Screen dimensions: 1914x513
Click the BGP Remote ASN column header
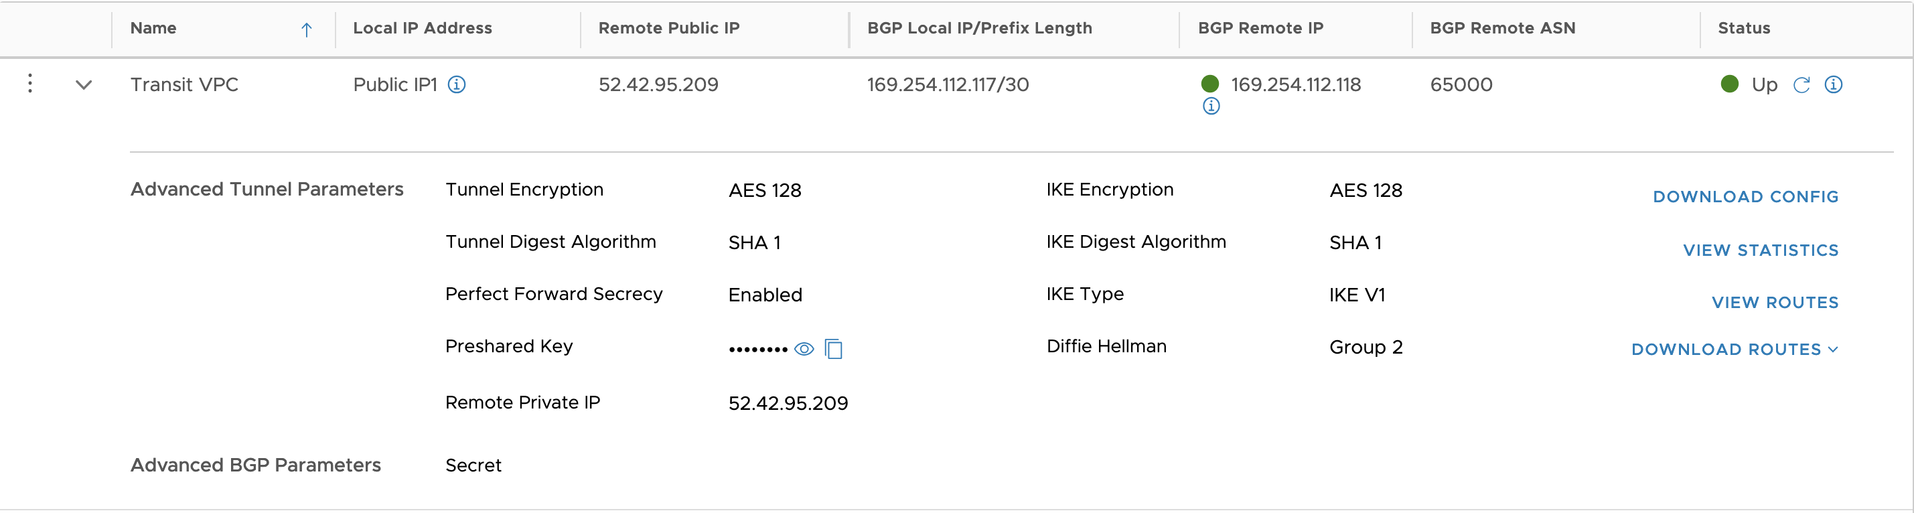point(1502,28)
